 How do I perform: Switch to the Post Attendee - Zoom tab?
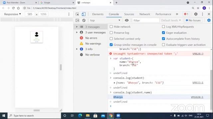point(20,3)
